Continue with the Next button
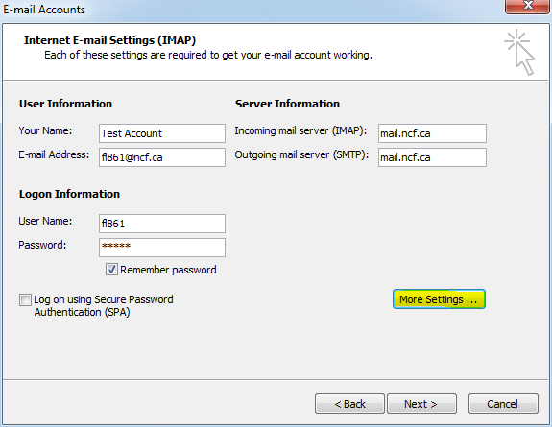552x427 pixels. click(421, 403)
